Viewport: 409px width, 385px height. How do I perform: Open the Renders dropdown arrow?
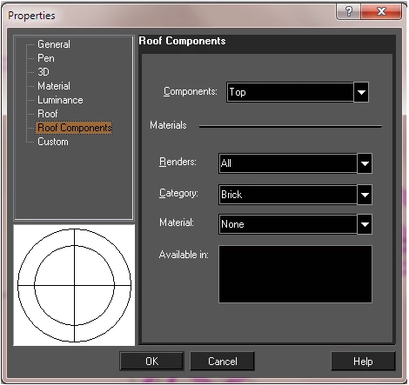(365, 163)
